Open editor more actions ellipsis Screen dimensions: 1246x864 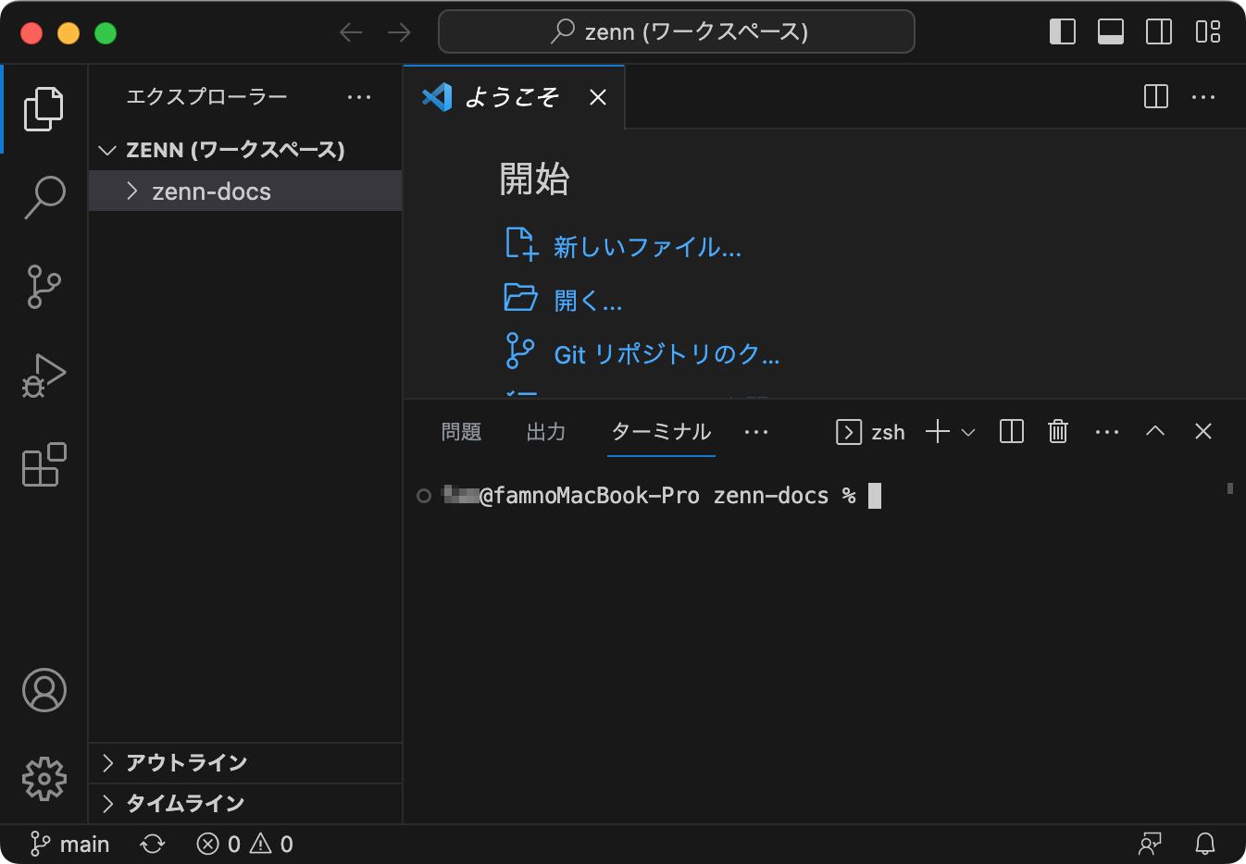[x=1203, y=97]
